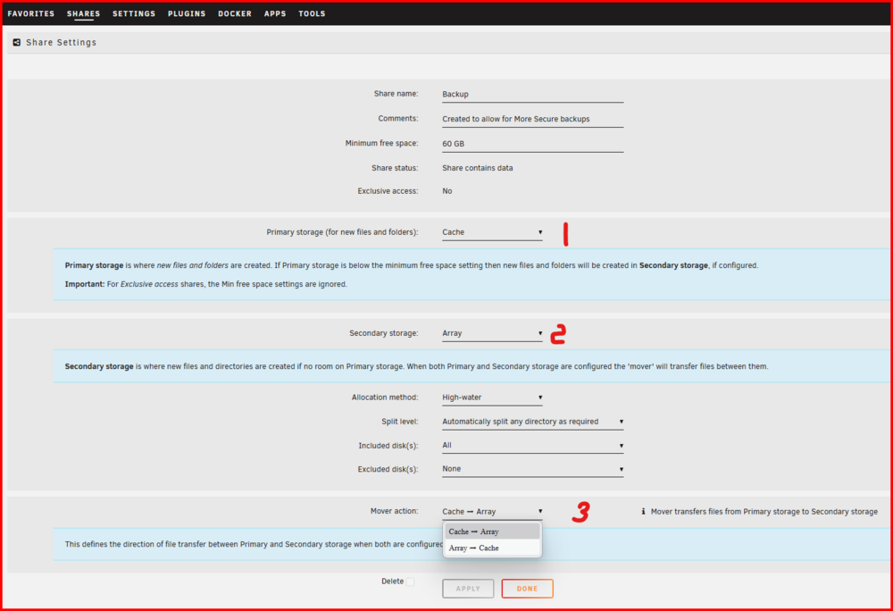
Task: Click the Done button
Action: point(527,589)
